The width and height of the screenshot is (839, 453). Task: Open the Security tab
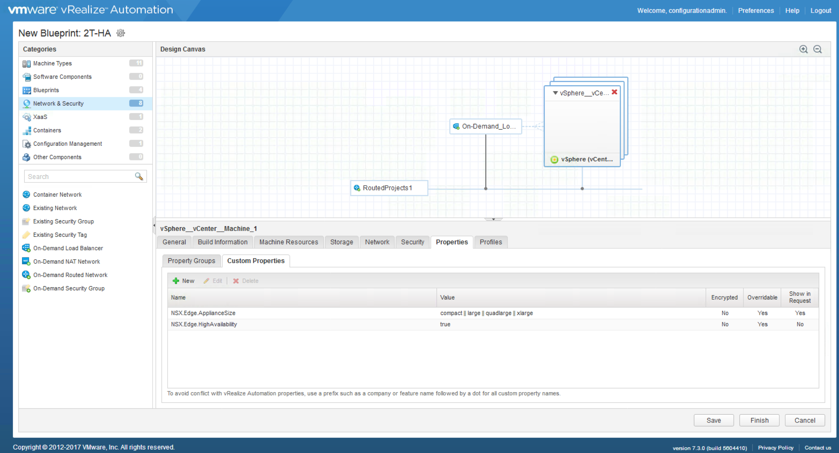click(412, 242)
